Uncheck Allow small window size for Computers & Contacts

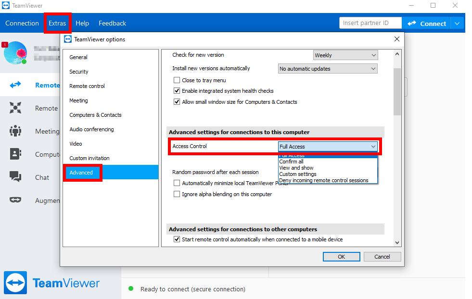pos(177,102)
